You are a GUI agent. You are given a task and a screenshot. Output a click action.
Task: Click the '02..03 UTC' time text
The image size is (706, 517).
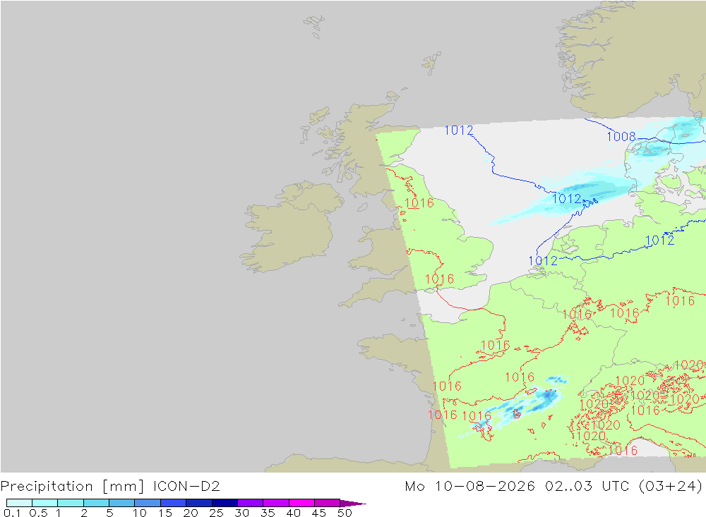coord(587,487)
